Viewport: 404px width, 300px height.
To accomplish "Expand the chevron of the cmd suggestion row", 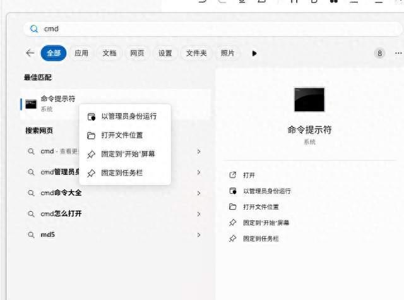I will [199, 152].
